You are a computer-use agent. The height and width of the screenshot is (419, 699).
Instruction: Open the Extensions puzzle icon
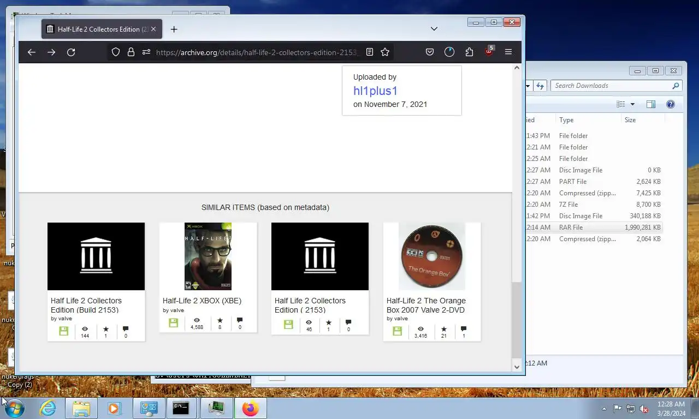(x=469, y=52)
